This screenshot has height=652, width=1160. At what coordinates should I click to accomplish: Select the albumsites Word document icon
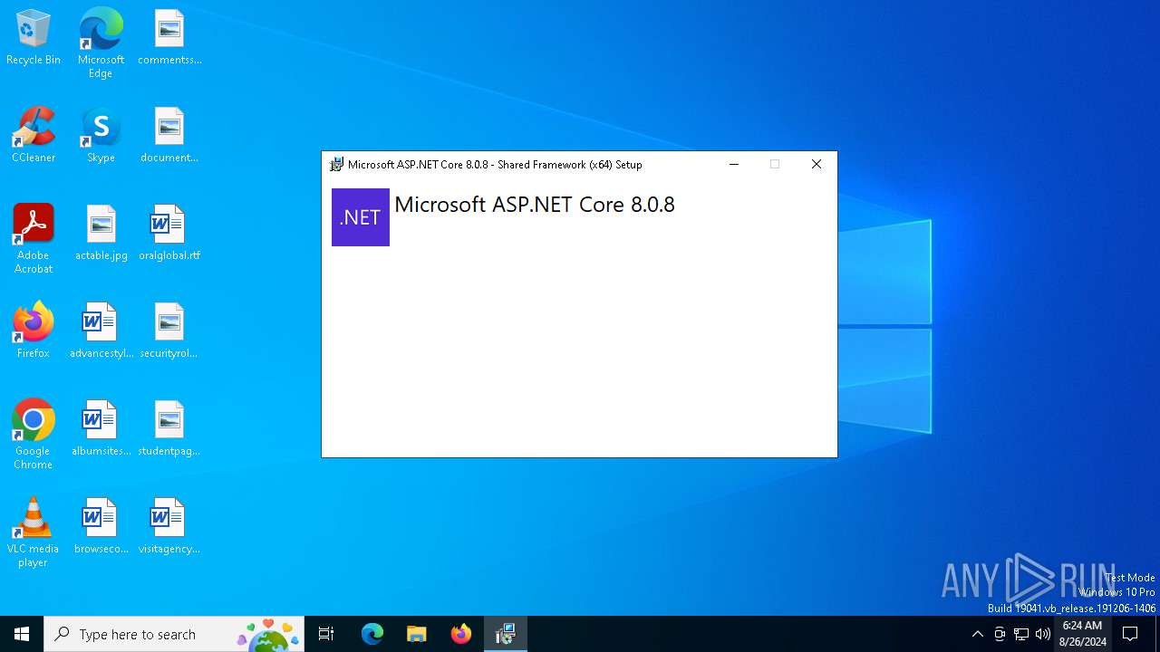pos(101,429)
